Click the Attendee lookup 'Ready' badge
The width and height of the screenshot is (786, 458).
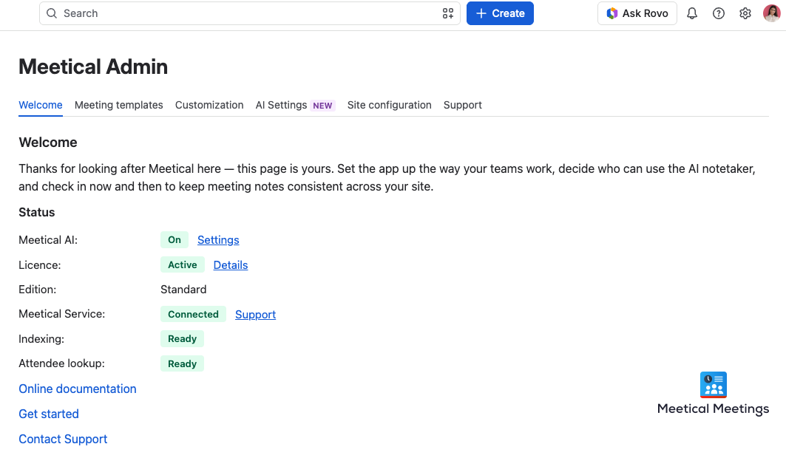pos(182,364)
